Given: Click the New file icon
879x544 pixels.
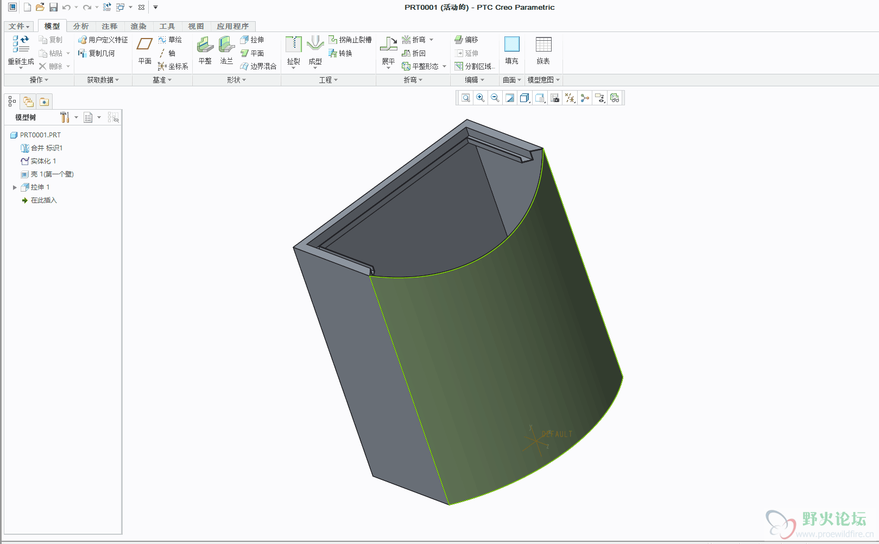Looking at the screenshot, I should 27,7.
